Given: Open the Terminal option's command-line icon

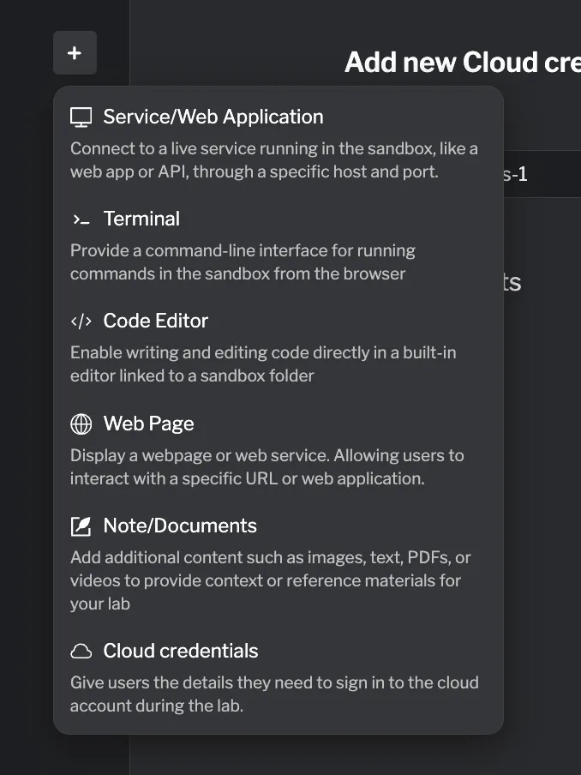Looking at the screenshot, I should pyautogui.click(x=80, y=219).
